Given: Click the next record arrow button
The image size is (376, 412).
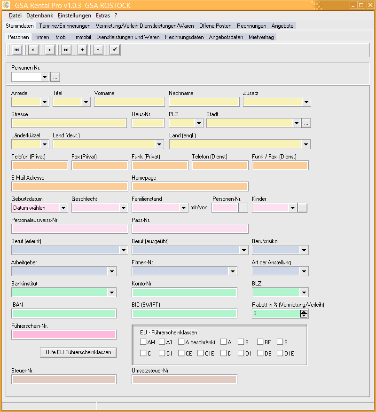Looking at the screenshot, I should point(50,50).
